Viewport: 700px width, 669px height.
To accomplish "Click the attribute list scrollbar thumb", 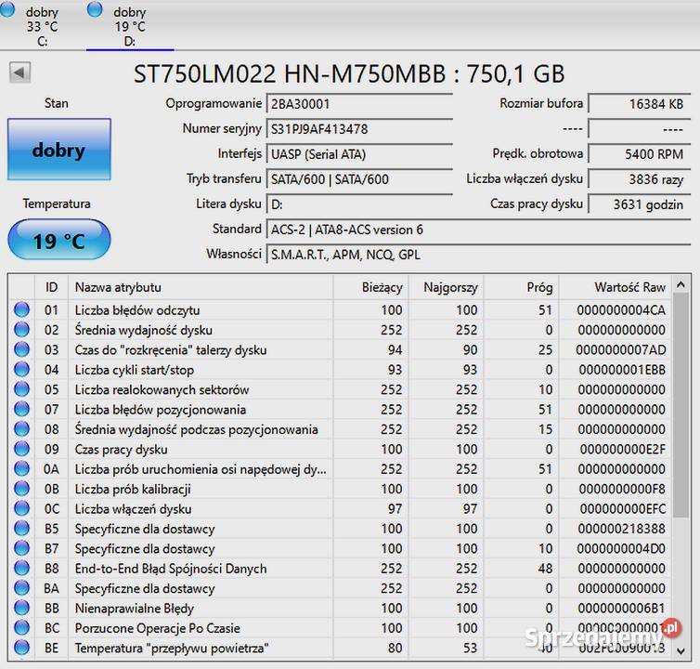I will coord(681,405).
